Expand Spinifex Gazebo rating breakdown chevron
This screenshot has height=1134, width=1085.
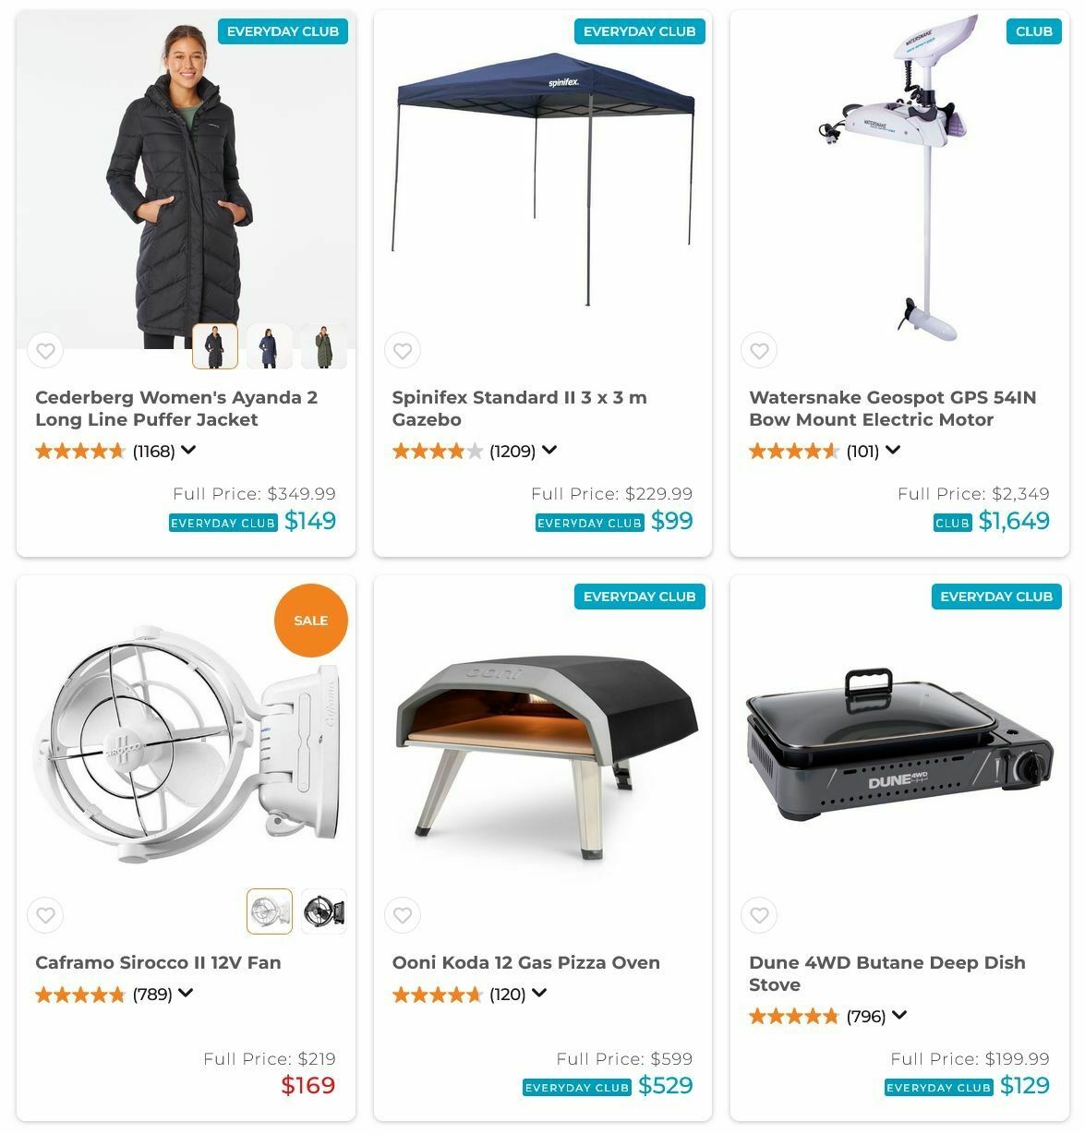(x=549, y=451)
